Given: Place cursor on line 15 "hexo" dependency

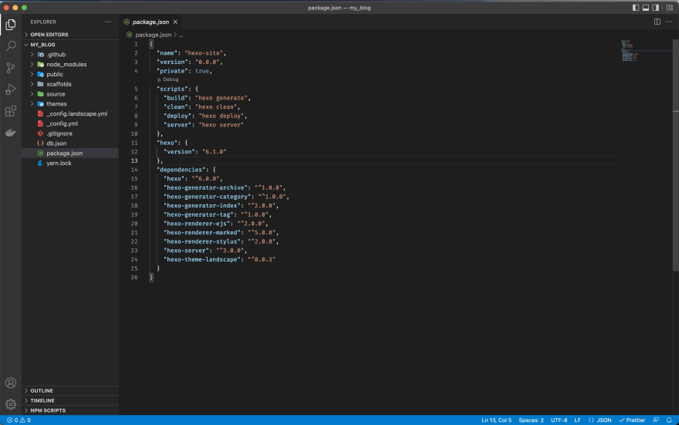Looking at the screenshot, I should pos(193,179).
